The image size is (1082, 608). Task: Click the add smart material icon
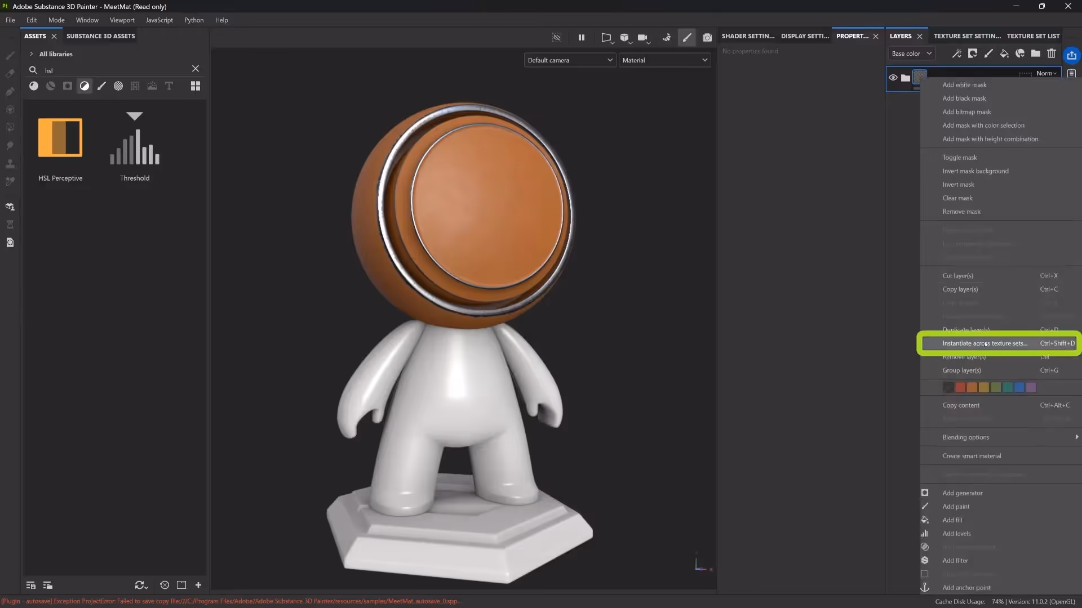pyautogui.click(x=1020, y=53)
